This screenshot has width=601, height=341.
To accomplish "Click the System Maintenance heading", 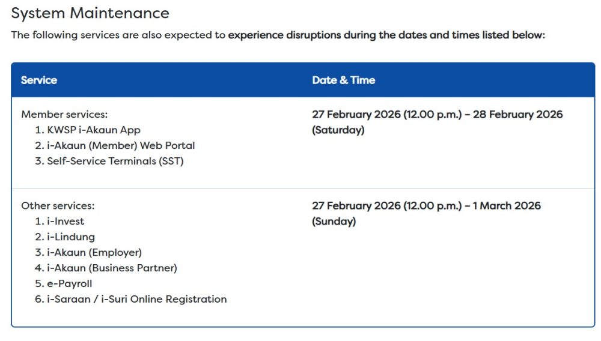I will pos(90,13).
